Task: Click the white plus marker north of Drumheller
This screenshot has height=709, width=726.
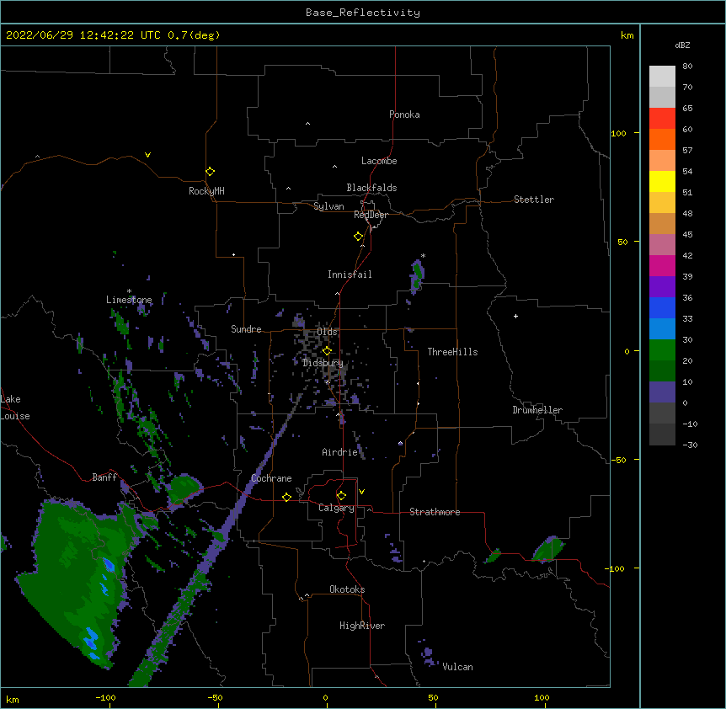Action: [x=515, y=316]
